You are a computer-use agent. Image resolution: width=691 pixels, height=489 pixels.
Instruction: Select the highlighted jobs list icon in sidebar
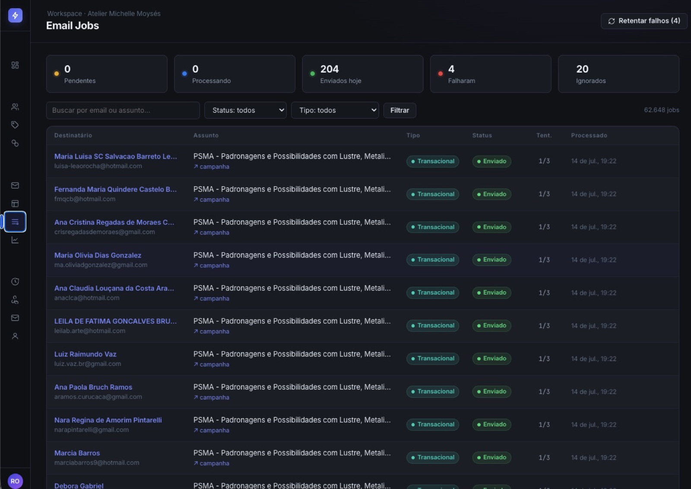pyautogui.click(x=15, y=222)
